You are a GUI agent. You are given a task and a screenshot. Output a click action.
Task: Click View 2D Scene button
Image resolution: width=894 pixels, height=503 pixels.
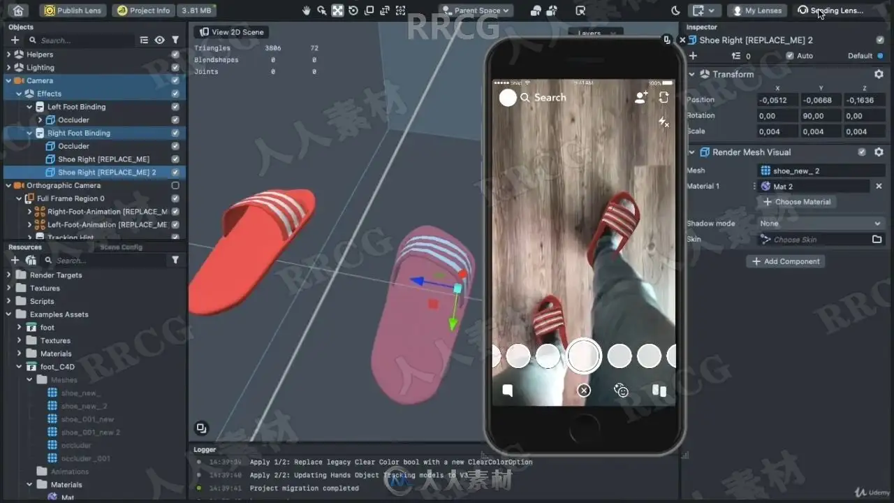[231, 32]
